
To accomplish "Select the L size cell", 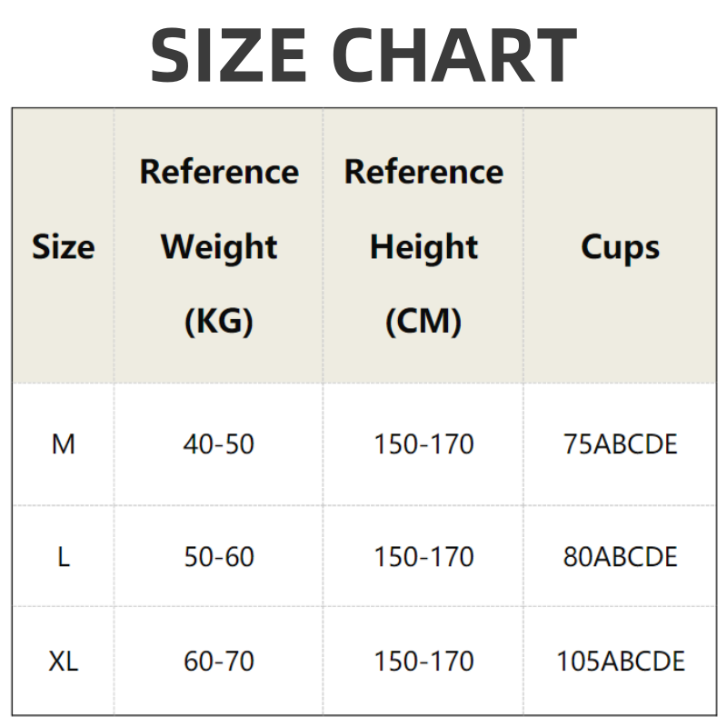I will (x=63, y=556).
